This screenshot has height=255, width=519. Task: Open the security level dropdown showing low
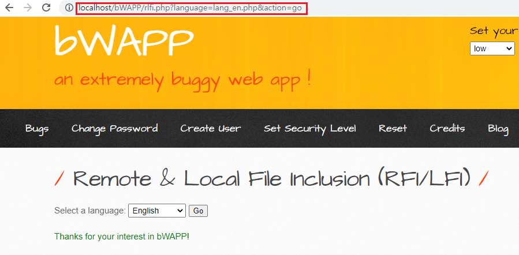(x=492, y=48)
